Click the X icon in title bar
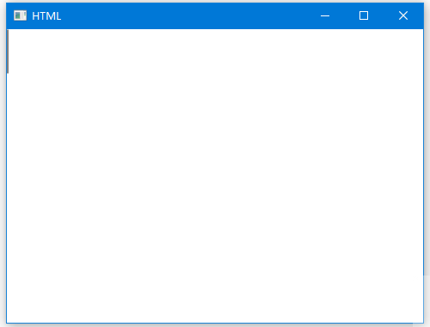The width and height of the screenshot is (430, 327). click(403, 15)
